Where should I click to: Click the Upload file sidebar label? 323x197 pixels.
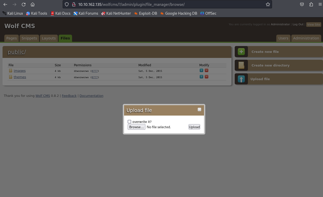(260, 79)
